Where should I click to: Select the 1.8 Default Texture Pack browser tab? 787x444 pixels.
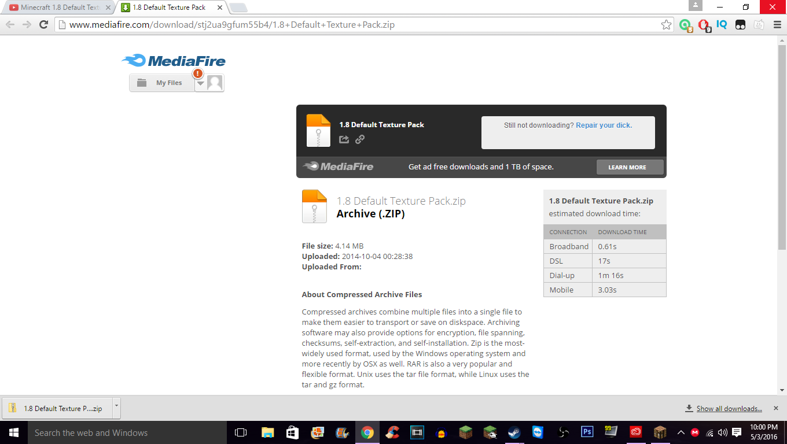(x=169, y=8)
